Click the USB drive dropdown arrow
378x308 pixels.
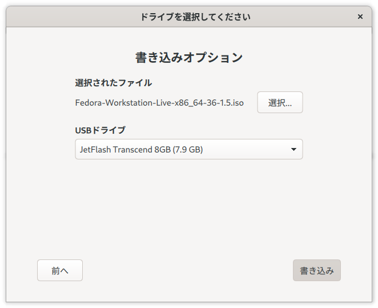click(293, 150)
